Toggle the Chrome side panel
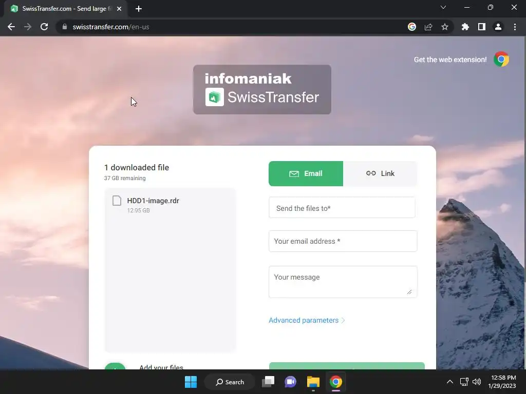 pos(482,27)
